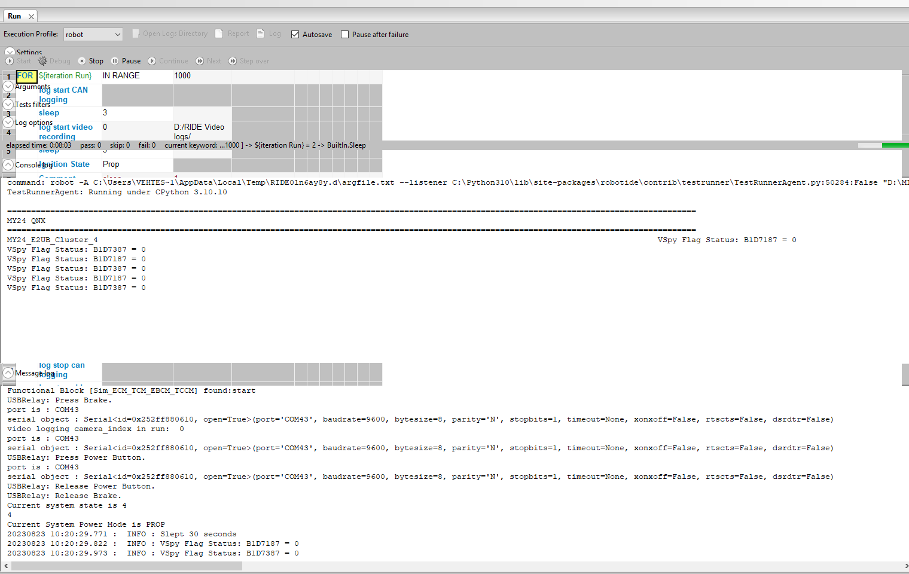
Task: Disable the Autosave checkbox
Action: click(295, 34)
